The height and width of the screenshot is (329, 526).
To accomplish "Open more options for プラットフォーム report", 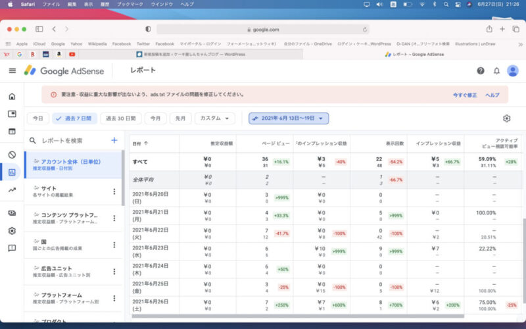I will (x=114, y=298).
